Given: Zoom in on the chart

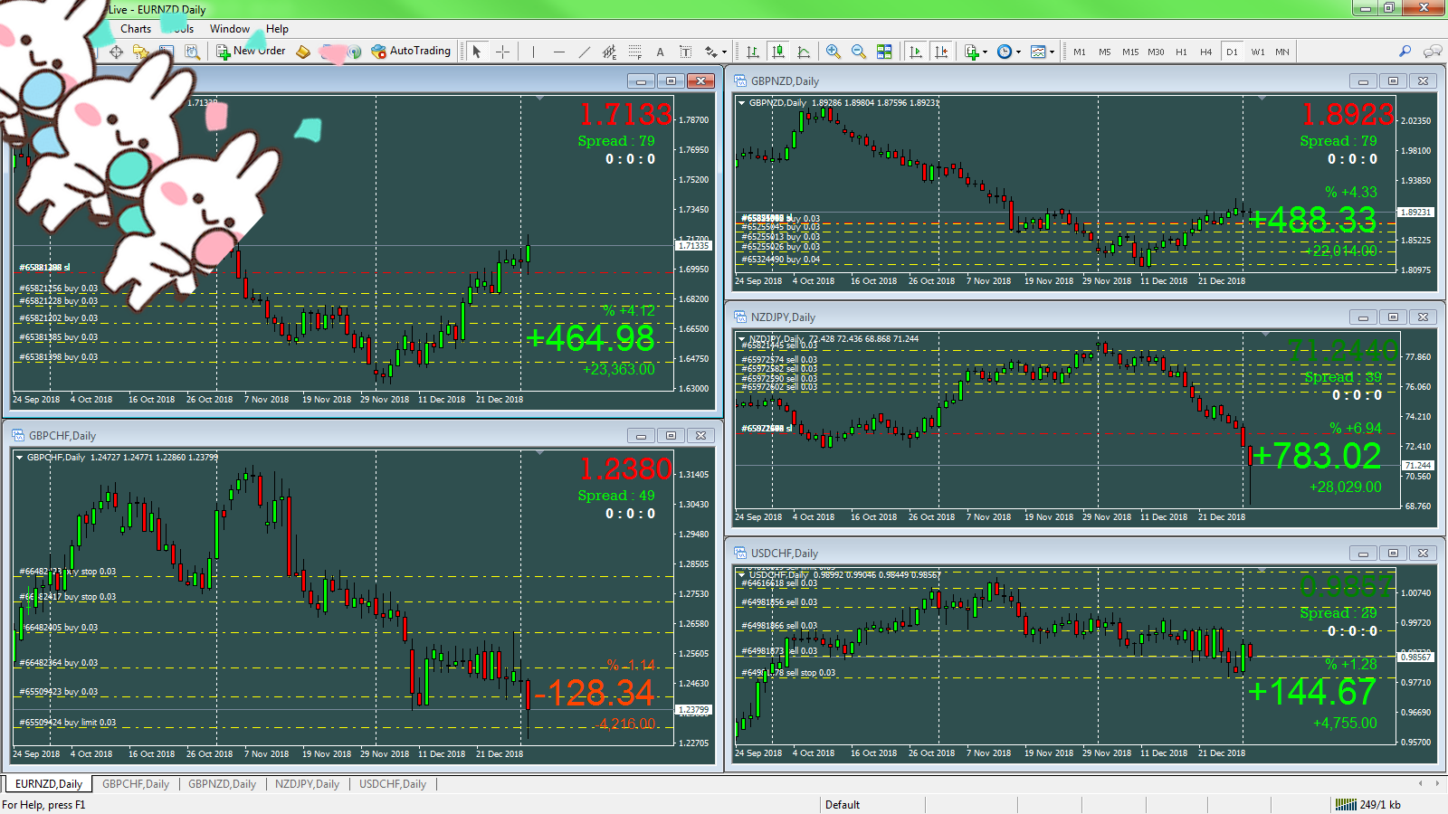Looking at the screenshot, I should click(833, 52).
